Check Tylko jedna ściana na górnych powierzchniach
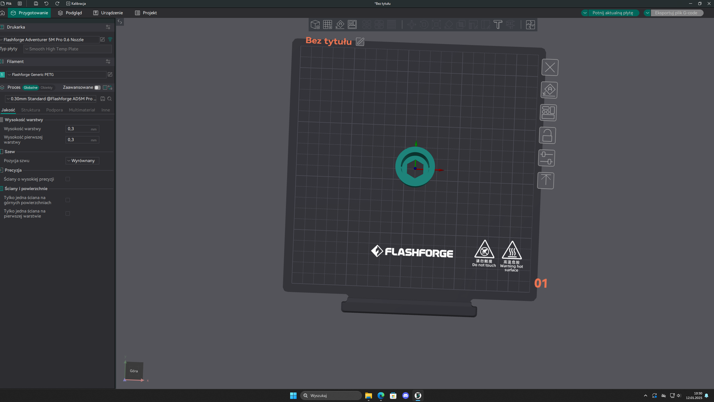This screenshot has height=402, width=714. pos(68,200)
